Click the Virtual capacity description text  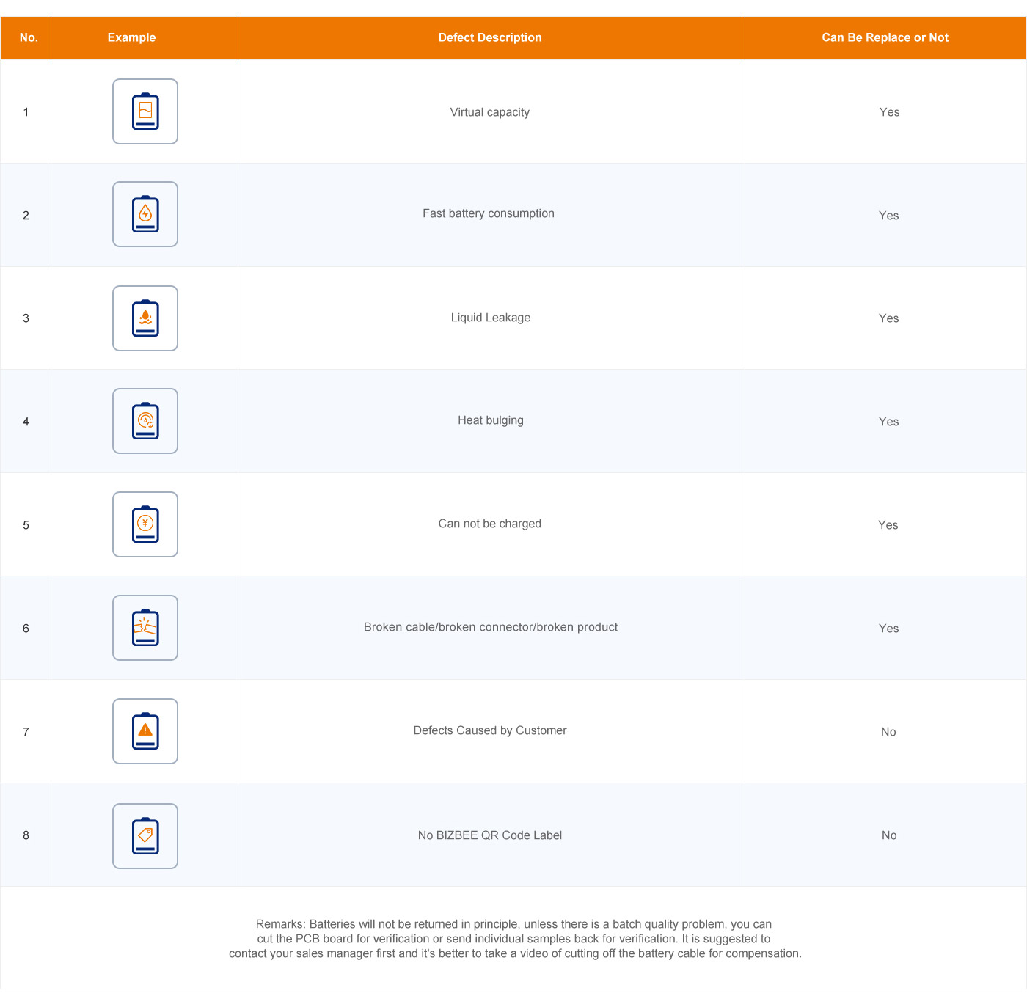(490, 112)
